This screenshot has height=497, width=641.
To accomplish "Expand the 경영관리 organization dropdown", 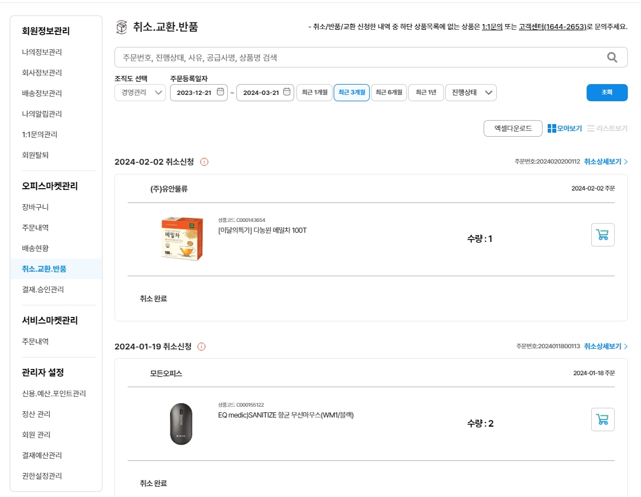I will [x=140, y=93].
